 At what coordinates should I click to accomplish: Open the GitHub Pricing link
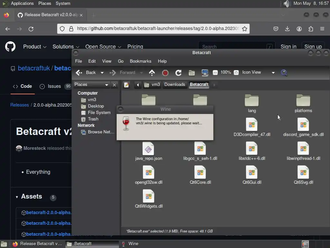coord(135,46)
